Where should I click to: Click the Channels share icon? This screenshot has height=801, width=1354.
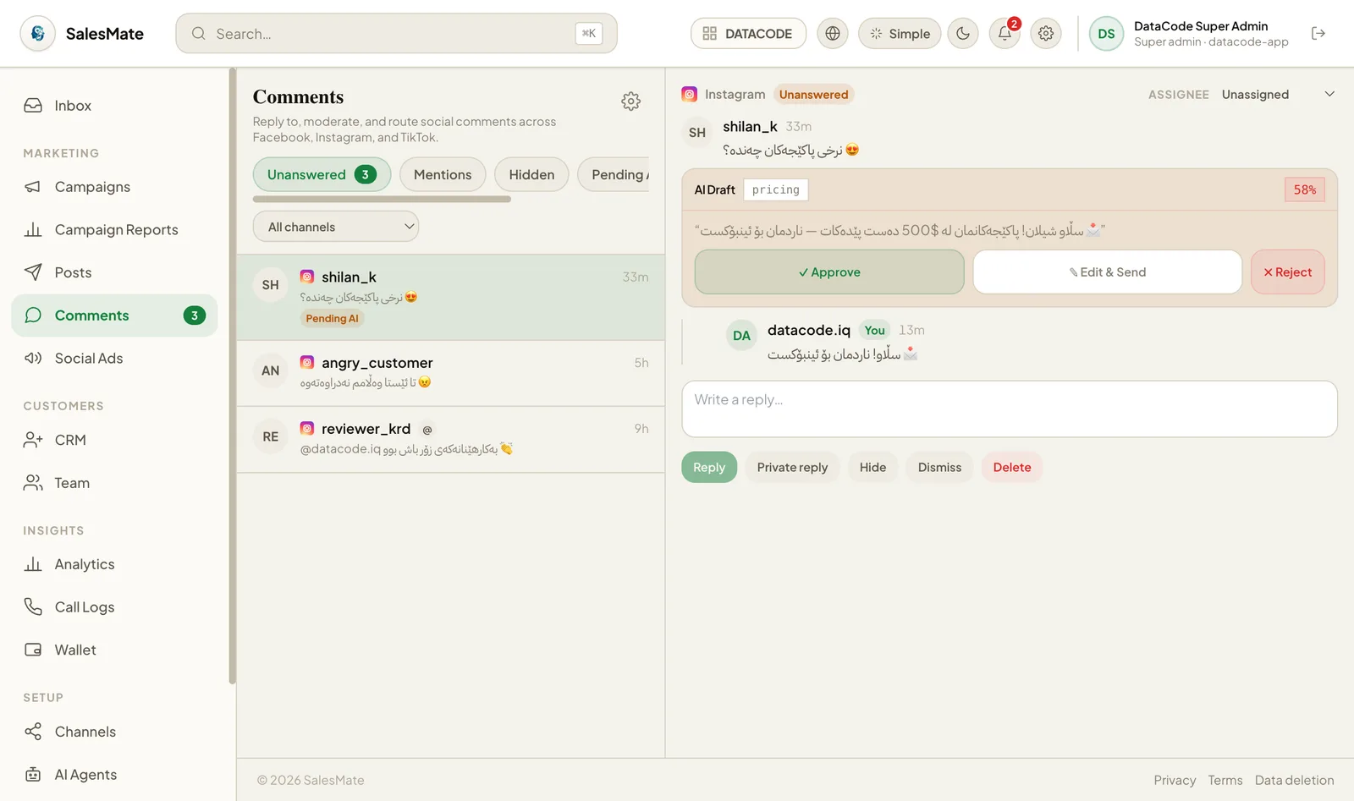point(33,732)
